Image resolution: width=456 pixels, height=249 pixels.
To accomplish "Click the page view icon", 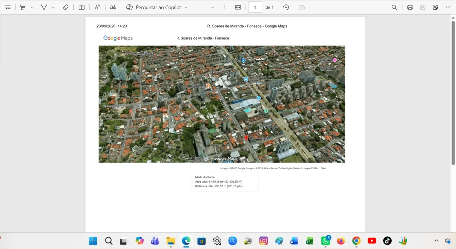I will click(x=302, y=7).
